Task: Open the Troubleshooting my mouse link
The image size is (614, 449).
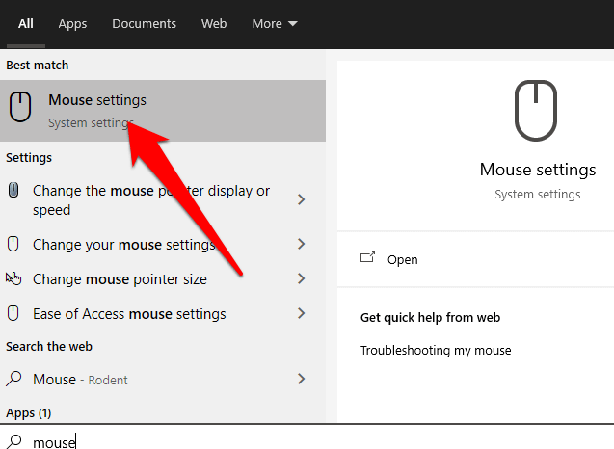Action: 436,350
